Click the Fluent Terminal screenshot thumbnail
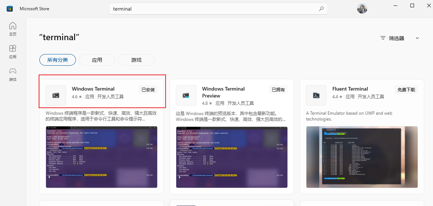433x206 pixels. (362, 157)
